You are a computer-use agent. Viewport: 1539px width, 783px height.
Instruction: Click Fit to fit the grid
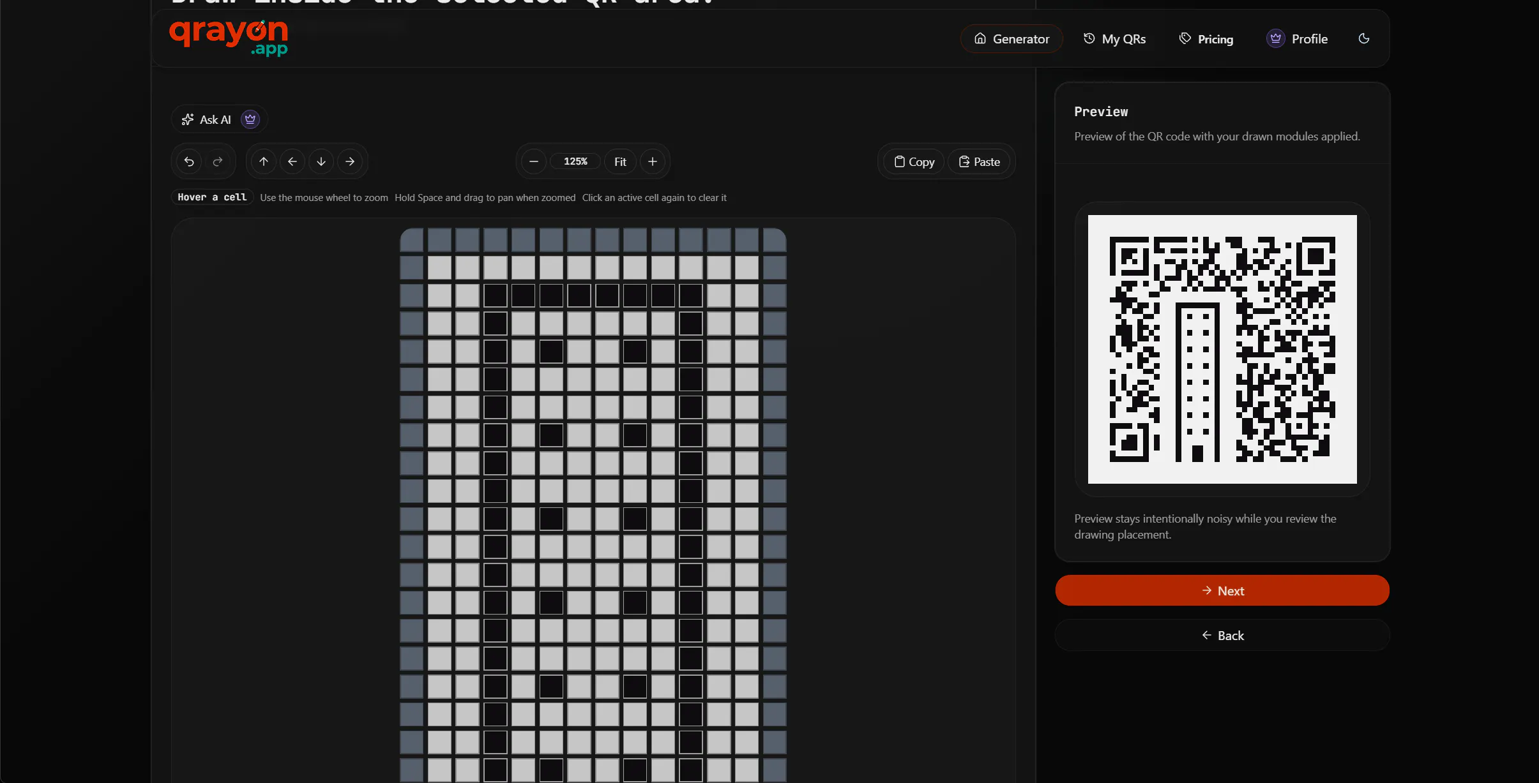620,161
